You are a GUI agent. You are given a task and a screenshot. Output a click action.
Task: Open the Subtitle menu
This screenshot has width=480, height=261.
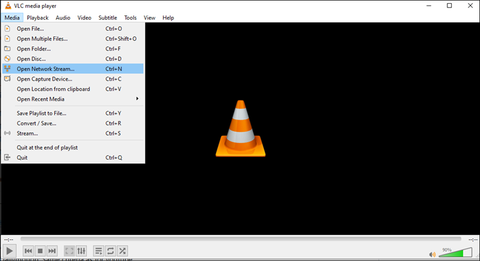(107, 18)
